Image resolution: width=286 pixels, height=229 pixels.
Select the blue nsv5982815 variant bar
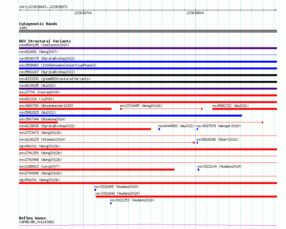(130, 116)
